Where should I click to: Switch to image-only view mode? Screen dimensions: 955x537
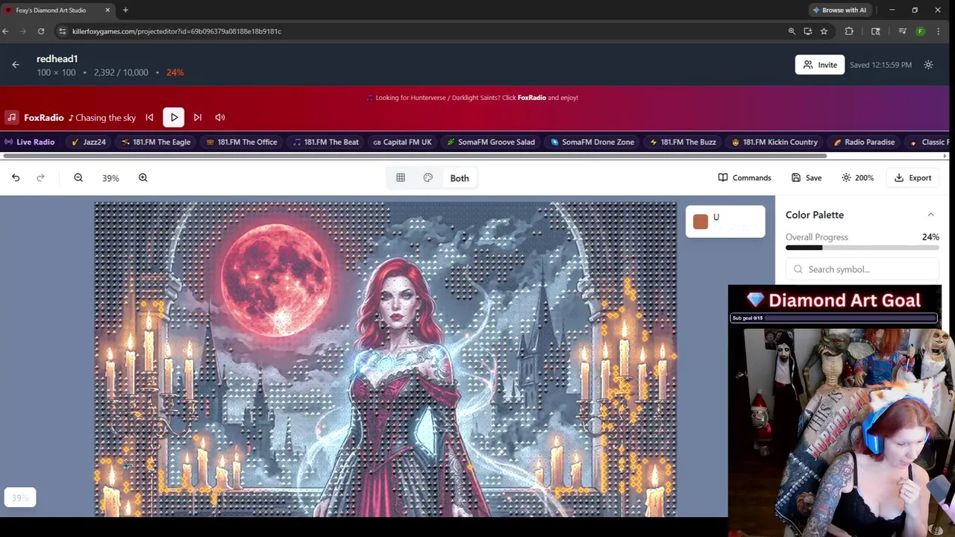[428, 178]
